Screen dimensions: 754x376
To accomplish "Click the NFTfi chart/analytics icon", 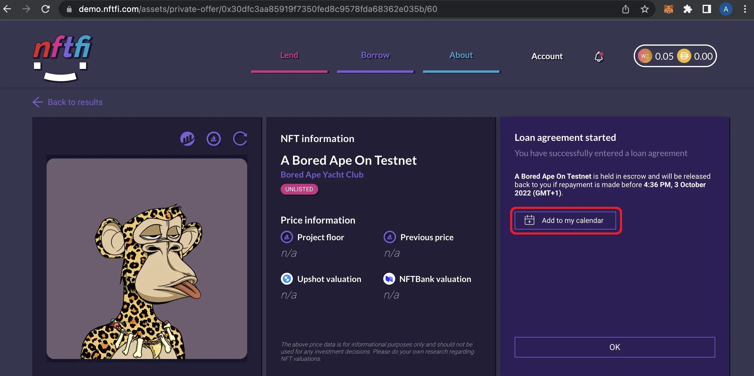I will pos(187,139).
